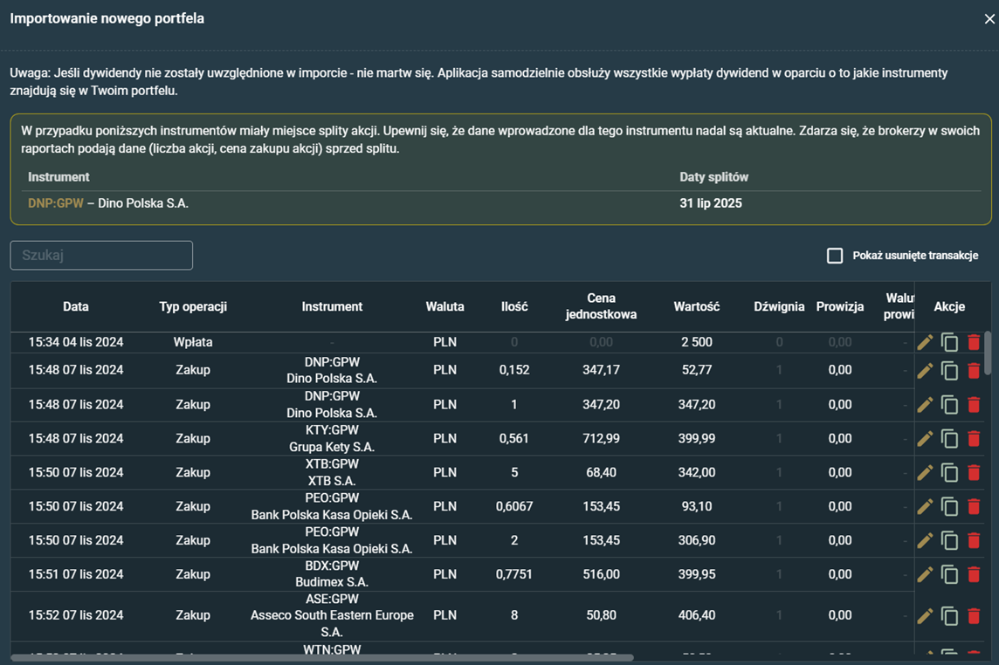Screen dimensions: 999x665
Task: Enable Pokaż usunięte transakcje checkbox
Action: coord(835,256)
